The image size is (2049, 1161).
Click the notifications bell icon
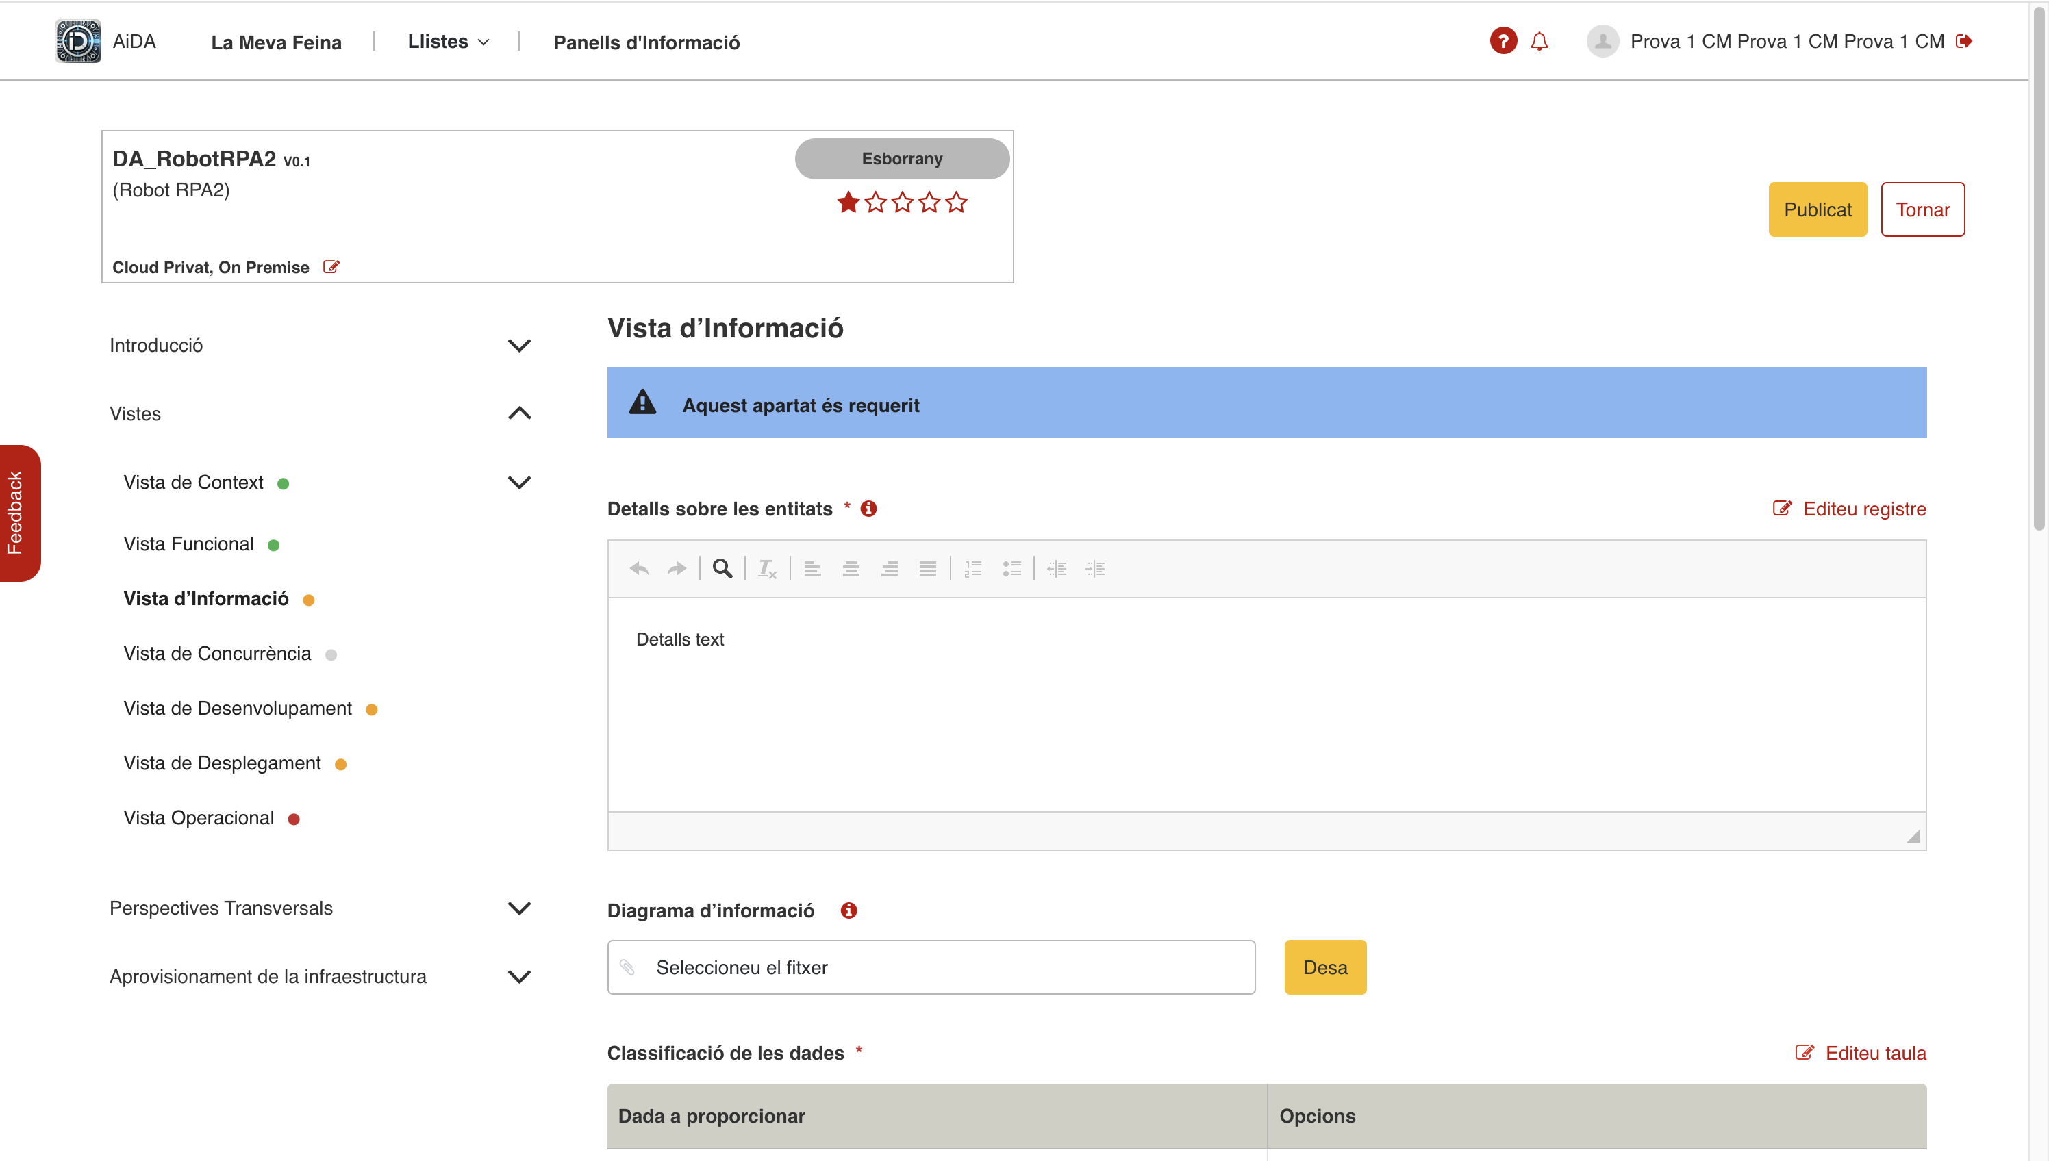tap(1539, 40)
